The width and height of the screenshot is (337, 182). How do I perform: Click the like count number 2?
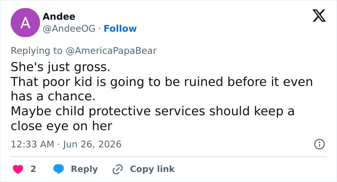33,169
